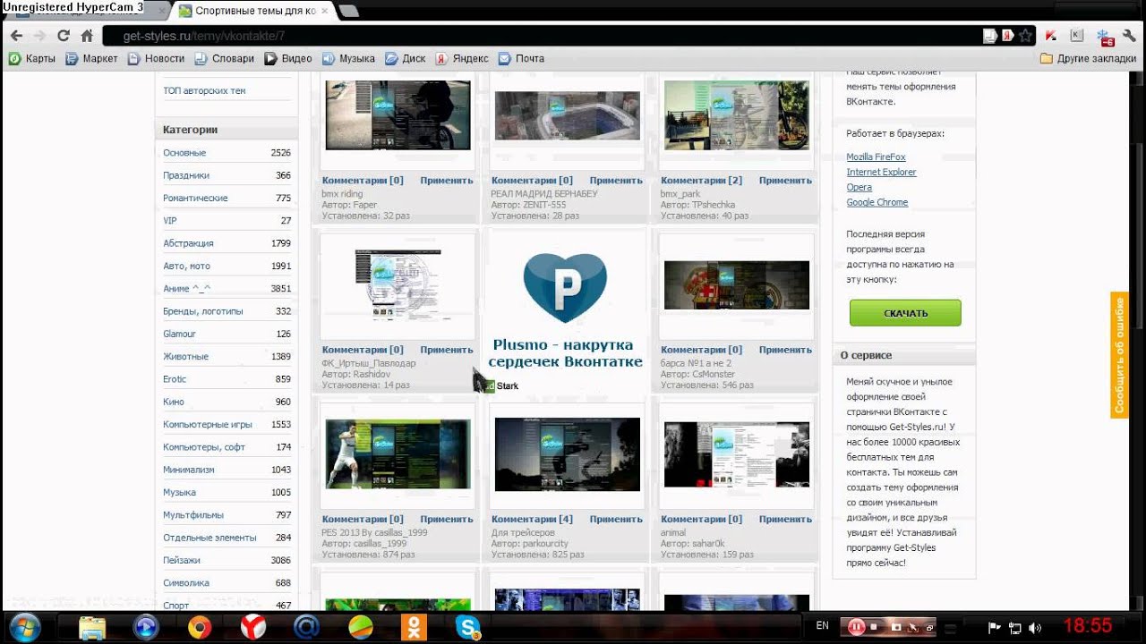The height and width of the screenshot is (644, 1146).
Task: Apply the bmx_park theme
Action: [785, 181]
